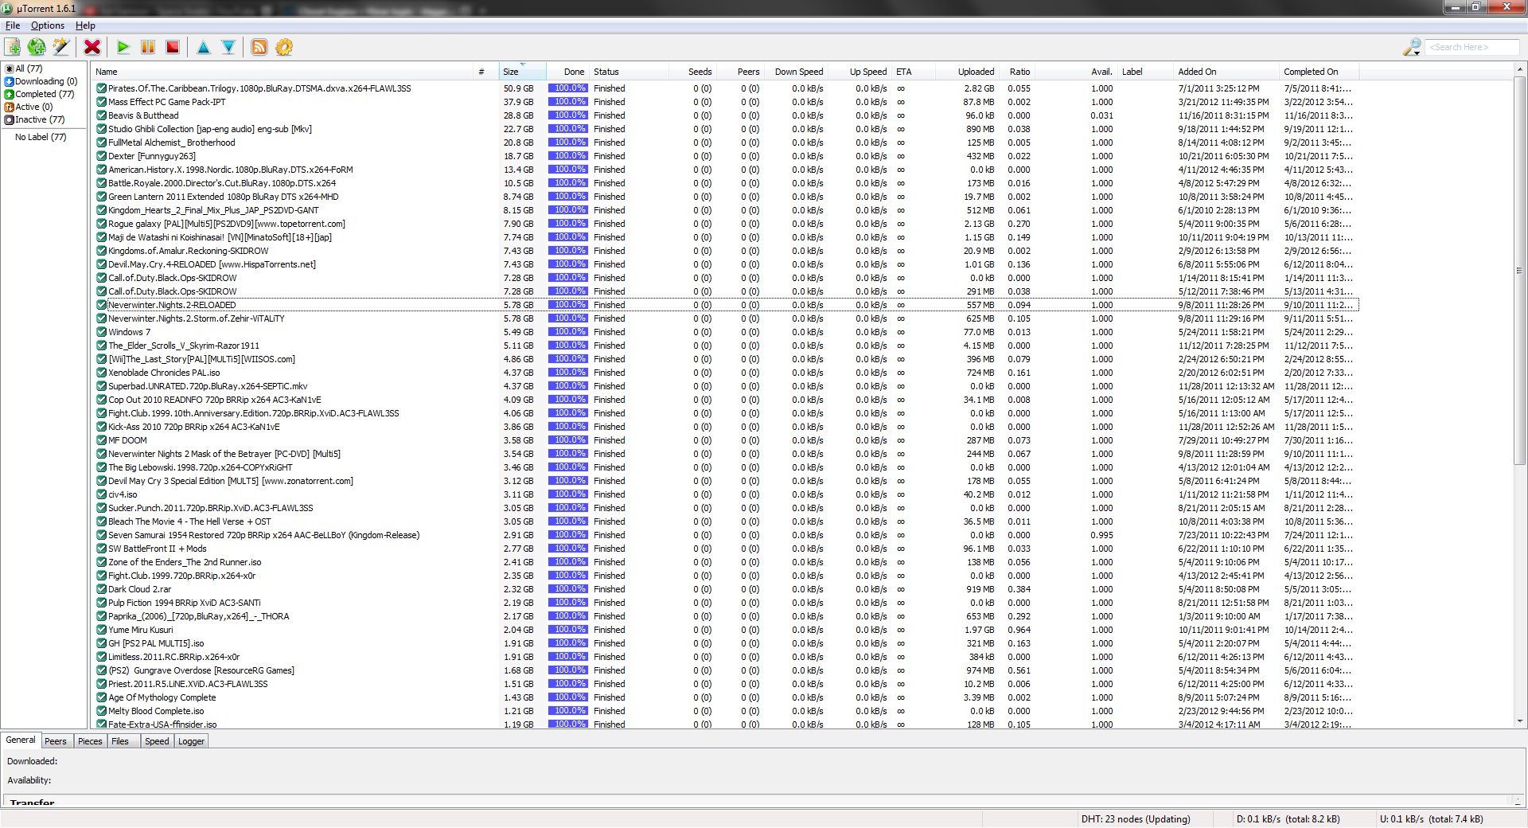Select the All (77) category
The width and height of the screenshot is (1528, 828).
(29, 68)
